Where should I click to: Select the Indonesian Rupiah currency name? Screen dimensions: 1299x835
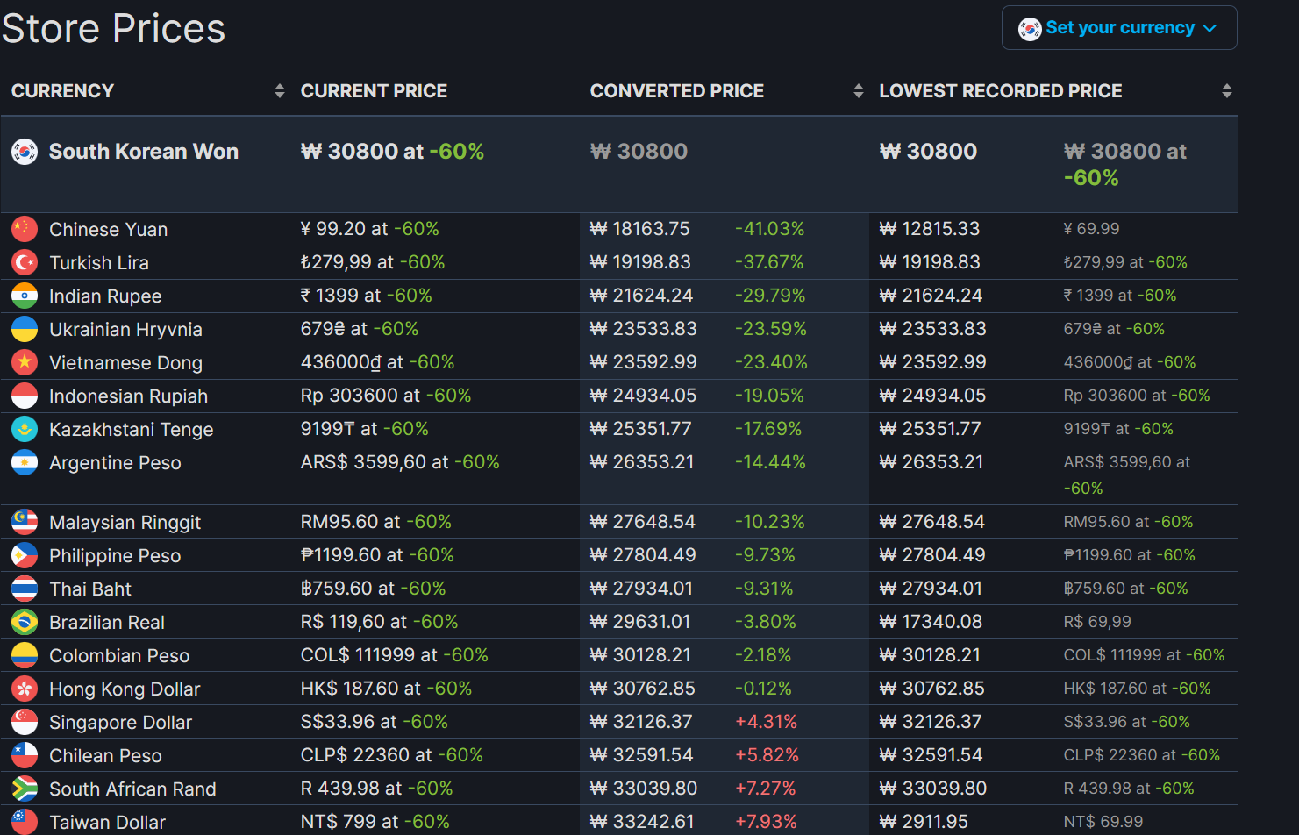tap(128, 396)
